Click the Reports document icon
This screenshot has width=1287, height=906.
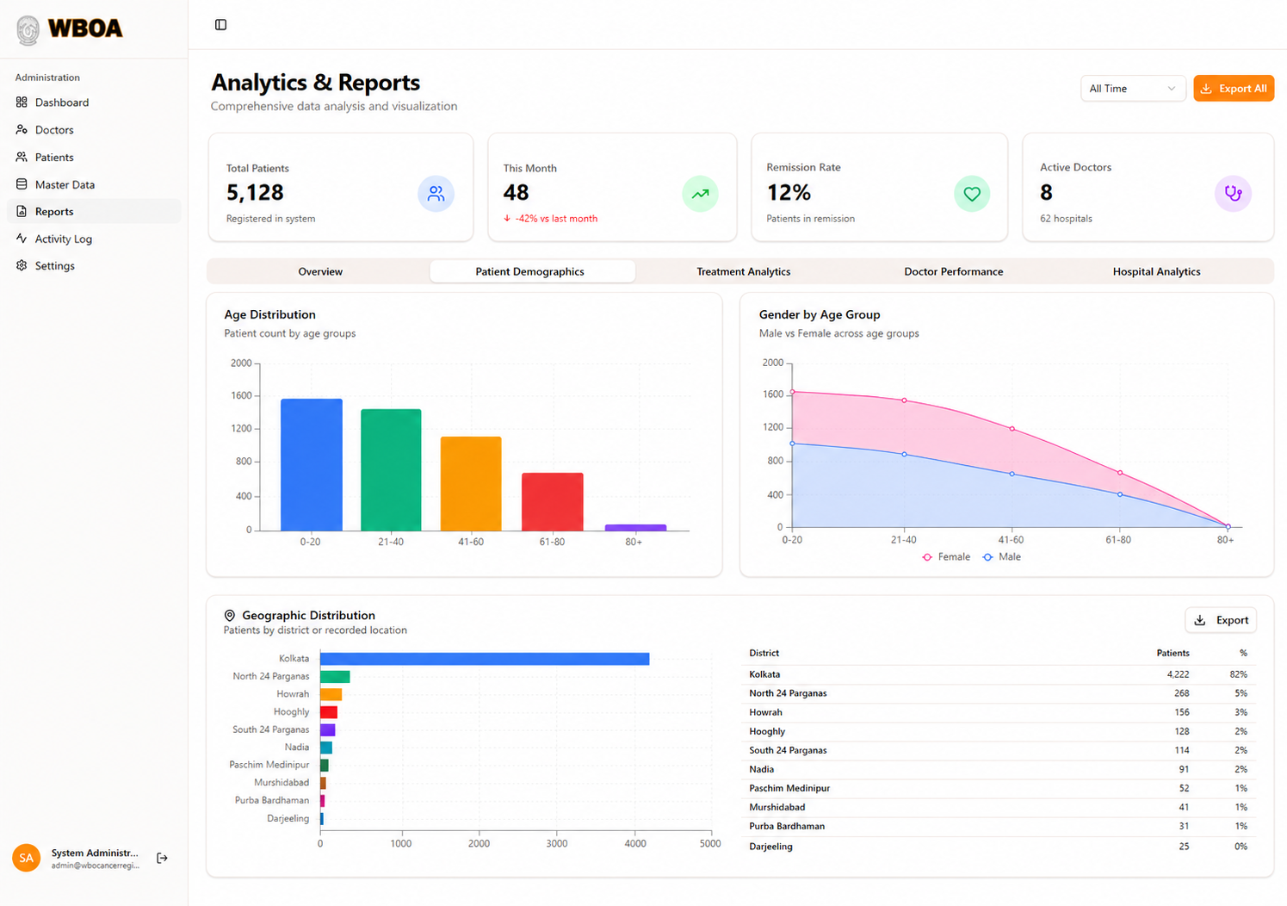pos(22,211)
